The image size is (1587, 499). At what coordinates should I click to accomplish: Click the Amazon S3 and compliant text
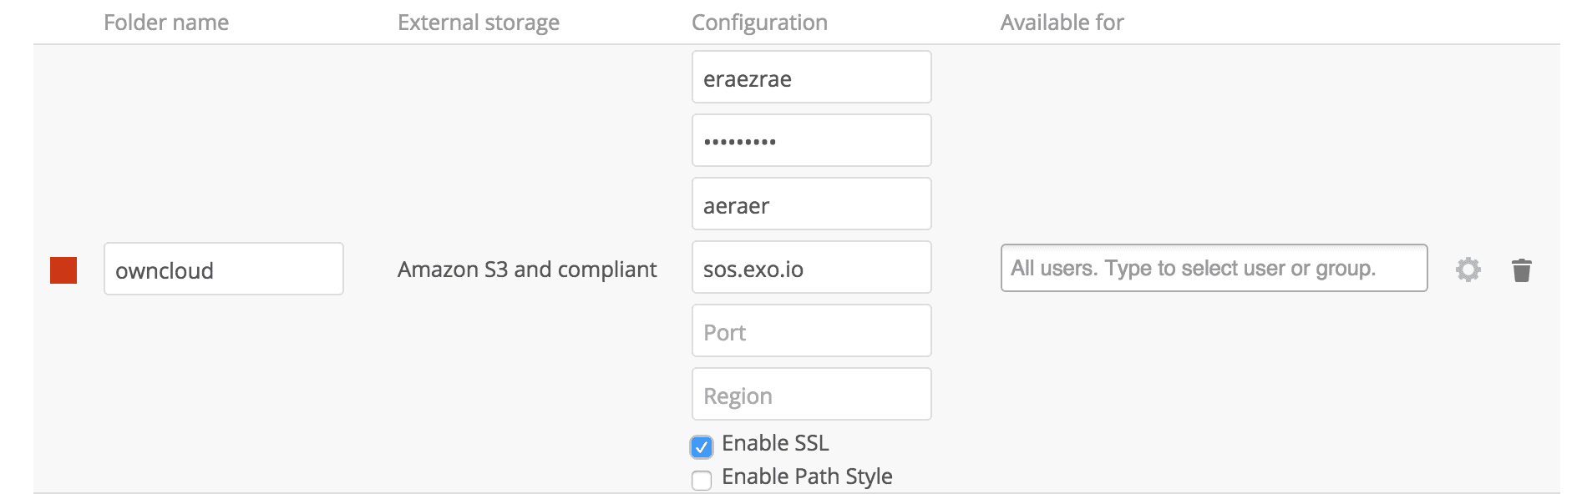[x=526, y=270]
